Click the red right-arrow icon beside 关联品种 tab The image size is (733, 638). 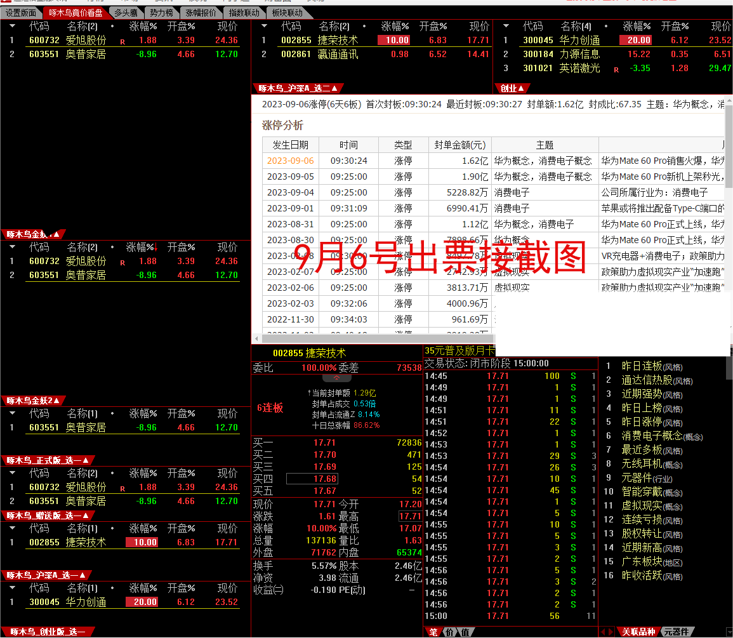[x=610, y=632]
